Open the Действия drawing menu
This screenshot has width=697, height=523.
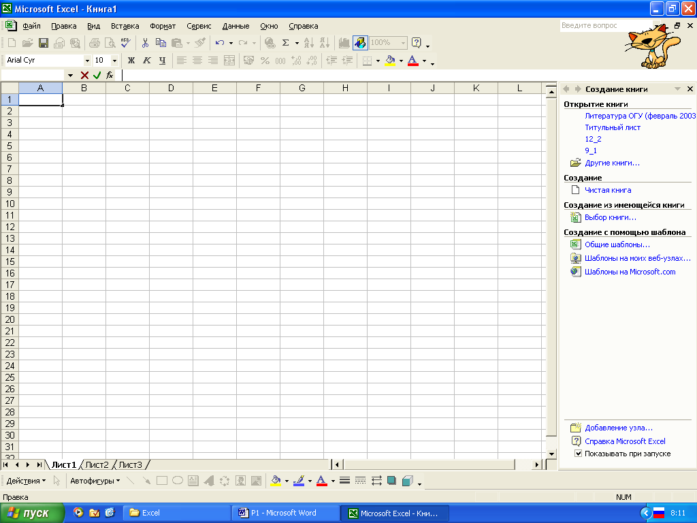tap(26, 481)
